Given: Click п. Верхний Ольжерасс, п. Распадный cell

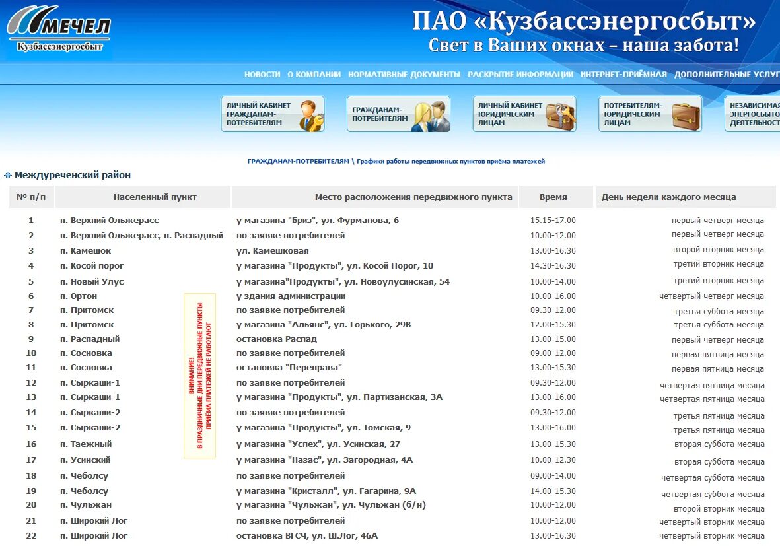Looking at the screenshot, I should coord(142,235).
